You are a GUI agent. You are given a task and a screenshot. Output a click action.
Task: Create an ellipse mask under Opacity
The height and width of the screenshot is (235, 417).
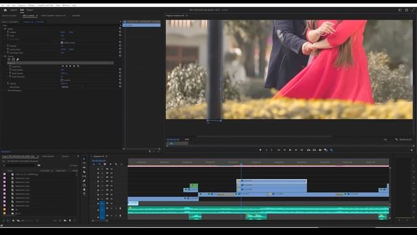tap(8, 59)
